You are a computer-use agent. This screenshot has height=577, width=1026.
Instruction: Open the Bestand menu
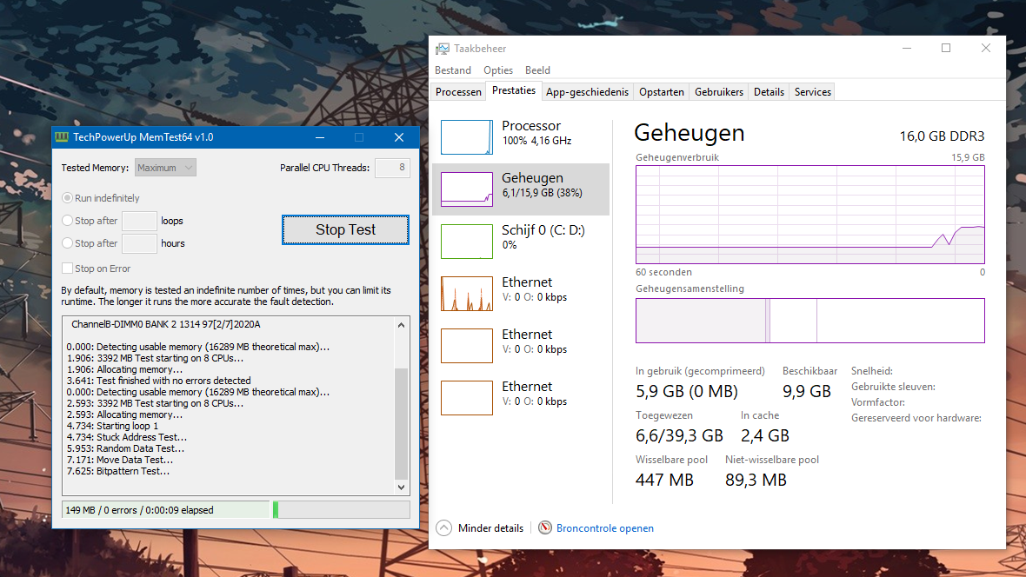453,70
